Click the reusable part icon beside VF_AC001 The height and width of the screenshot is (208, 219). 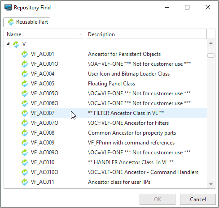coord(25,54)
